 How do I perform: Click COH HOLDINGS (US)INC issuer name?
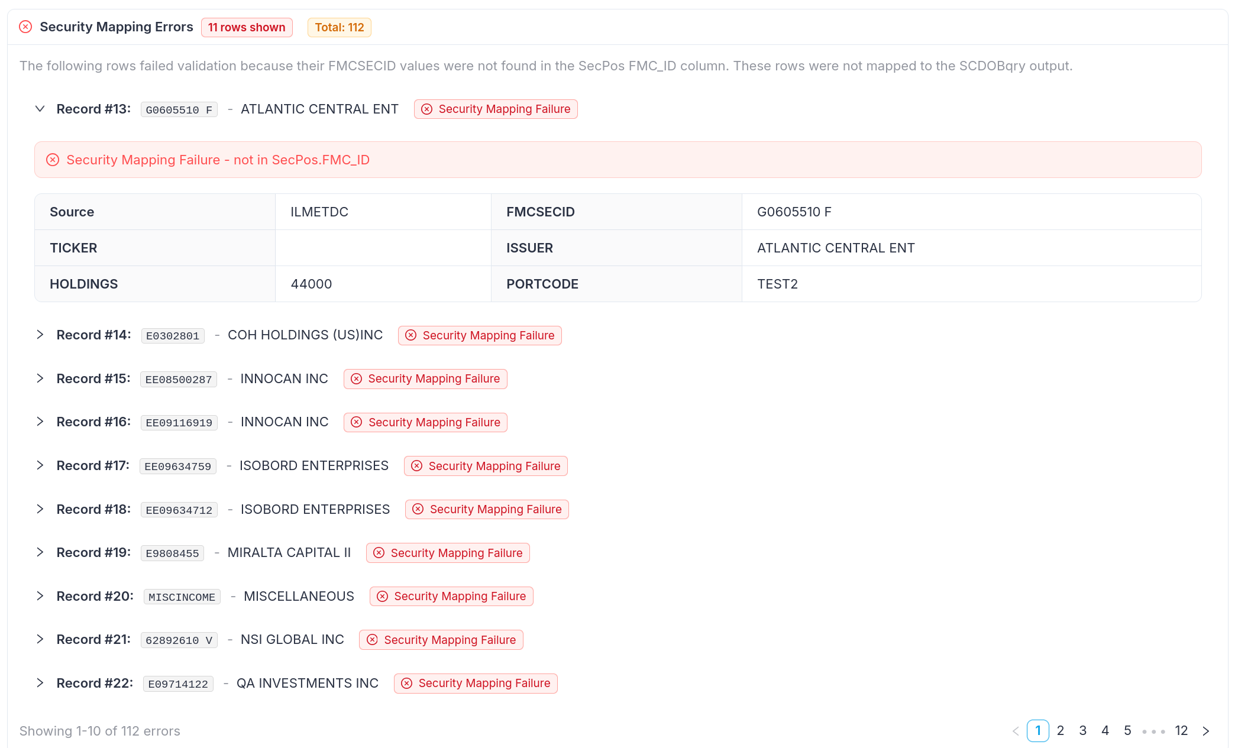point(305,335)
